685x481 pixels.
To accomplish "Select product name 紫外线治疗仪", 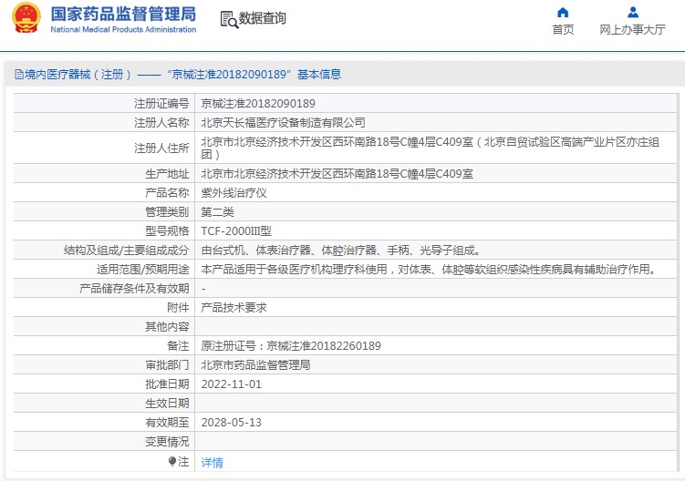I will (x=234, y=193).
